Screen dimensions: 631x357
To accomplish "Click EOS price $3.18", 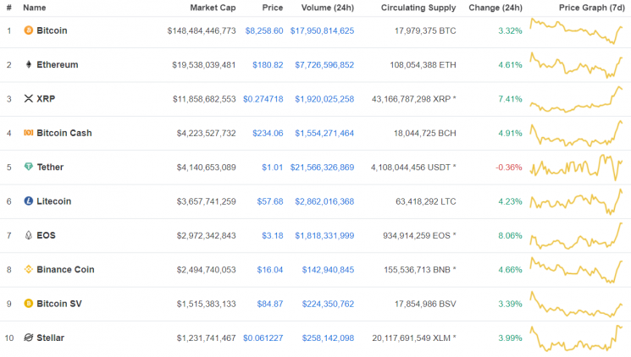I will coord(273,235).
